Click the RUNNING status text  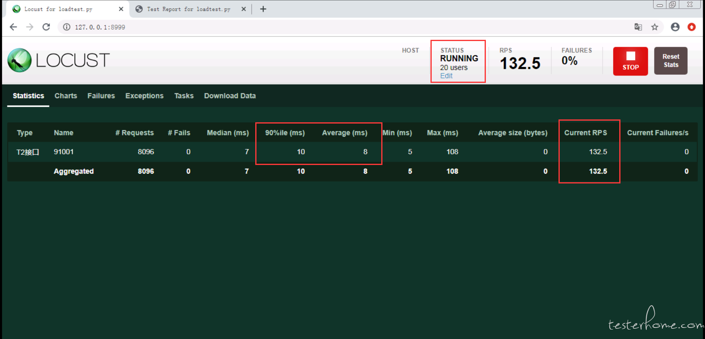click(x=459, y=58)
